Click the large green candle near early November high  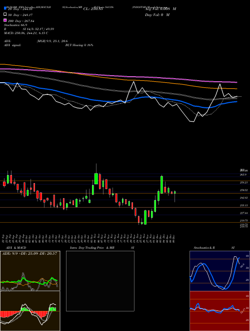96,179
